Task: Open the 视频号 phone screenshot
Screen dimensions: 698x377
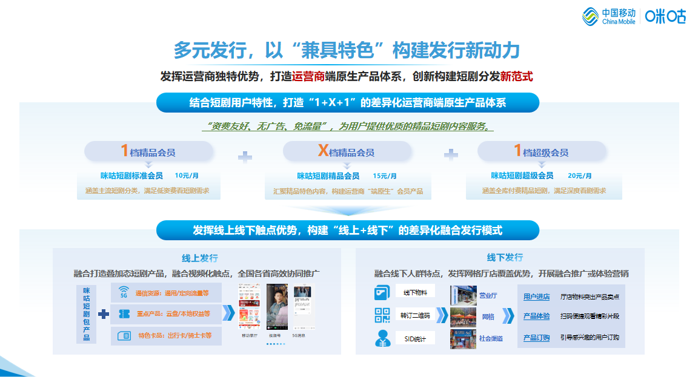Action: tap(277, 307)
